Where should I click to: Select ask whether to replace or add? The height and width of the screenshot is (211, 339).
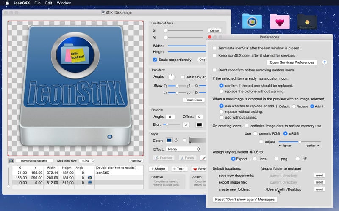pos(221,106)
